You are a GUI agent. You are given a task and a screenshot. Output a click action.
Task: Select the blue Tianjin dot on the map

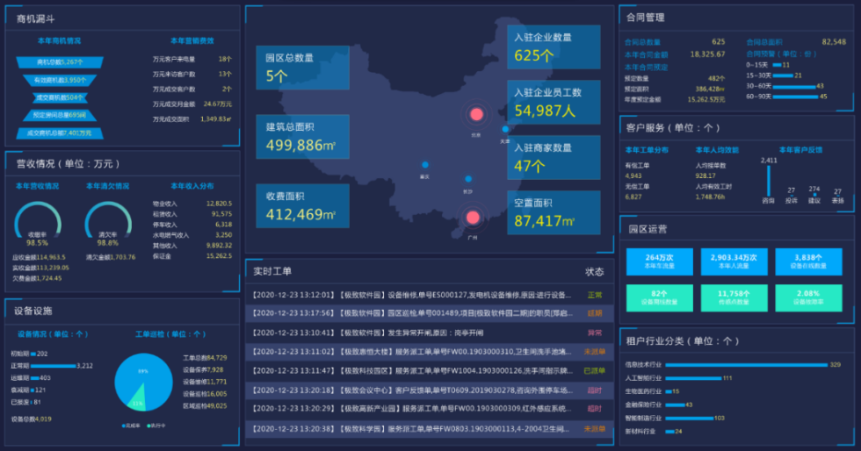tap(505, 130)
